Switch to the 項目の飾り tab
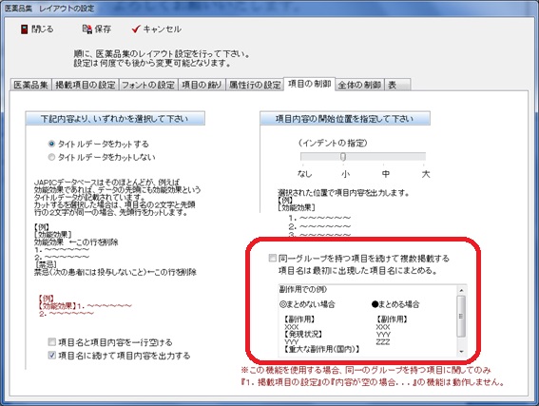The height and width of the screenshot is (406, 539). coord(202,85)
